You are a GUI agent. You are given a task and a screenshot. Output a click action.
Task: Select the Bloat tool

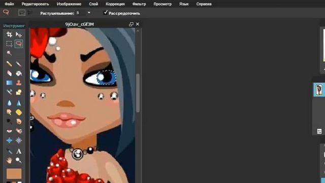tap(9, 140)
